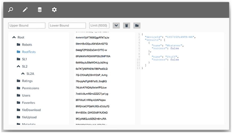
Task: Click the Upper Bound input field
Action: coord(27,25)
